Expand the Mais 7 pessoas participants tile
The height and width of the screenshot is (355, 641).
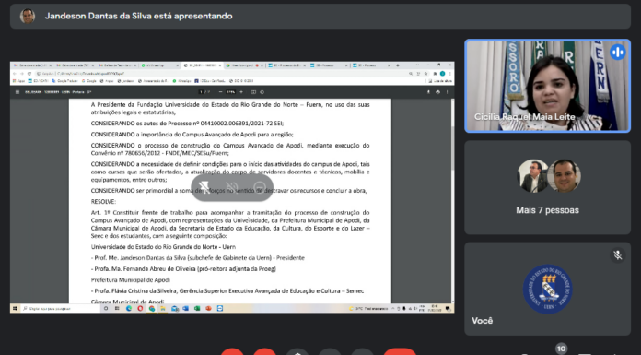point(547,187)
